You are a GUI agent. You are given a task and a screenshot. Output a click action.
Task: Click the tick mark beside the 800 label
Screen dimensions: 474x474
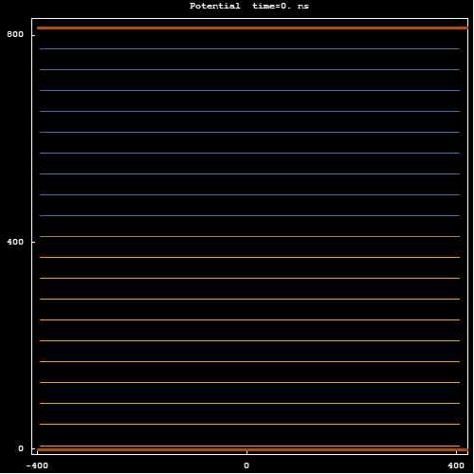pos(33,34)
